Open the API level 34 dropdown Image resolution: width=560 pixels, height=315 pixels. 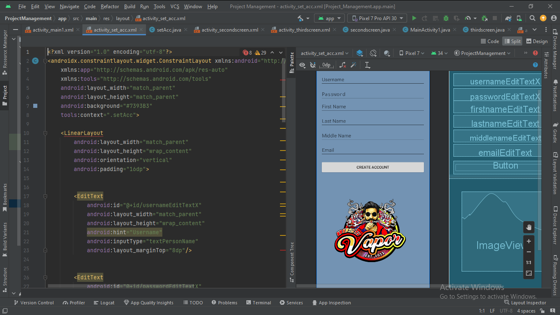click(439, 53)
